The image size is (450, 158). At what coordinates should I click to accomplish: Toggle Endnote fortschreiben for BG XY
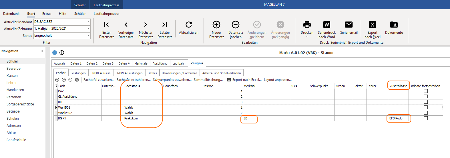tap(426, 118)
